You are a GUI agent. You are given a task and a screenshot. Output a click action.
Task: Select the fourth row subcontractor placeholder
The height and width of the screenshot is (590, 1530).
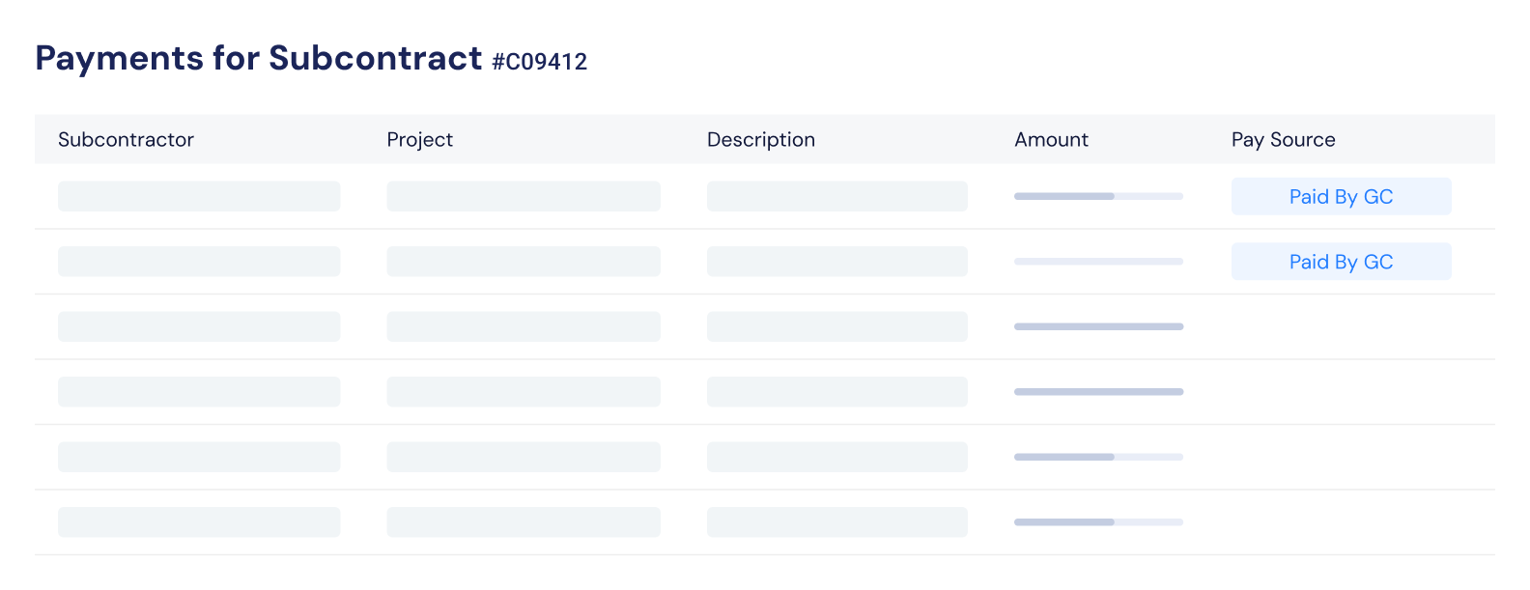click(199, 392)
